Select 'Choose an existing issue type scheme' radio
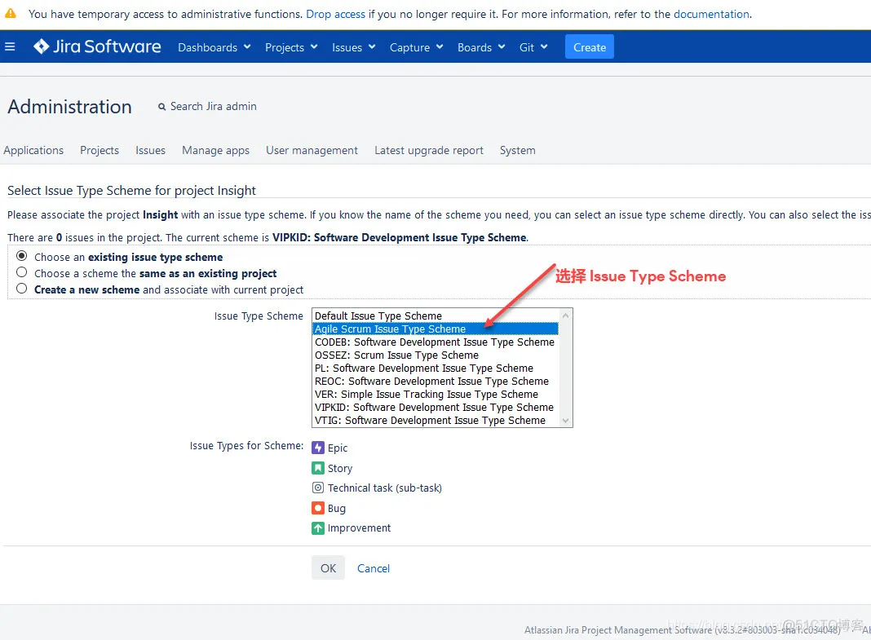Viewport: 871px width, 640px height. click(x=22, y=256)
